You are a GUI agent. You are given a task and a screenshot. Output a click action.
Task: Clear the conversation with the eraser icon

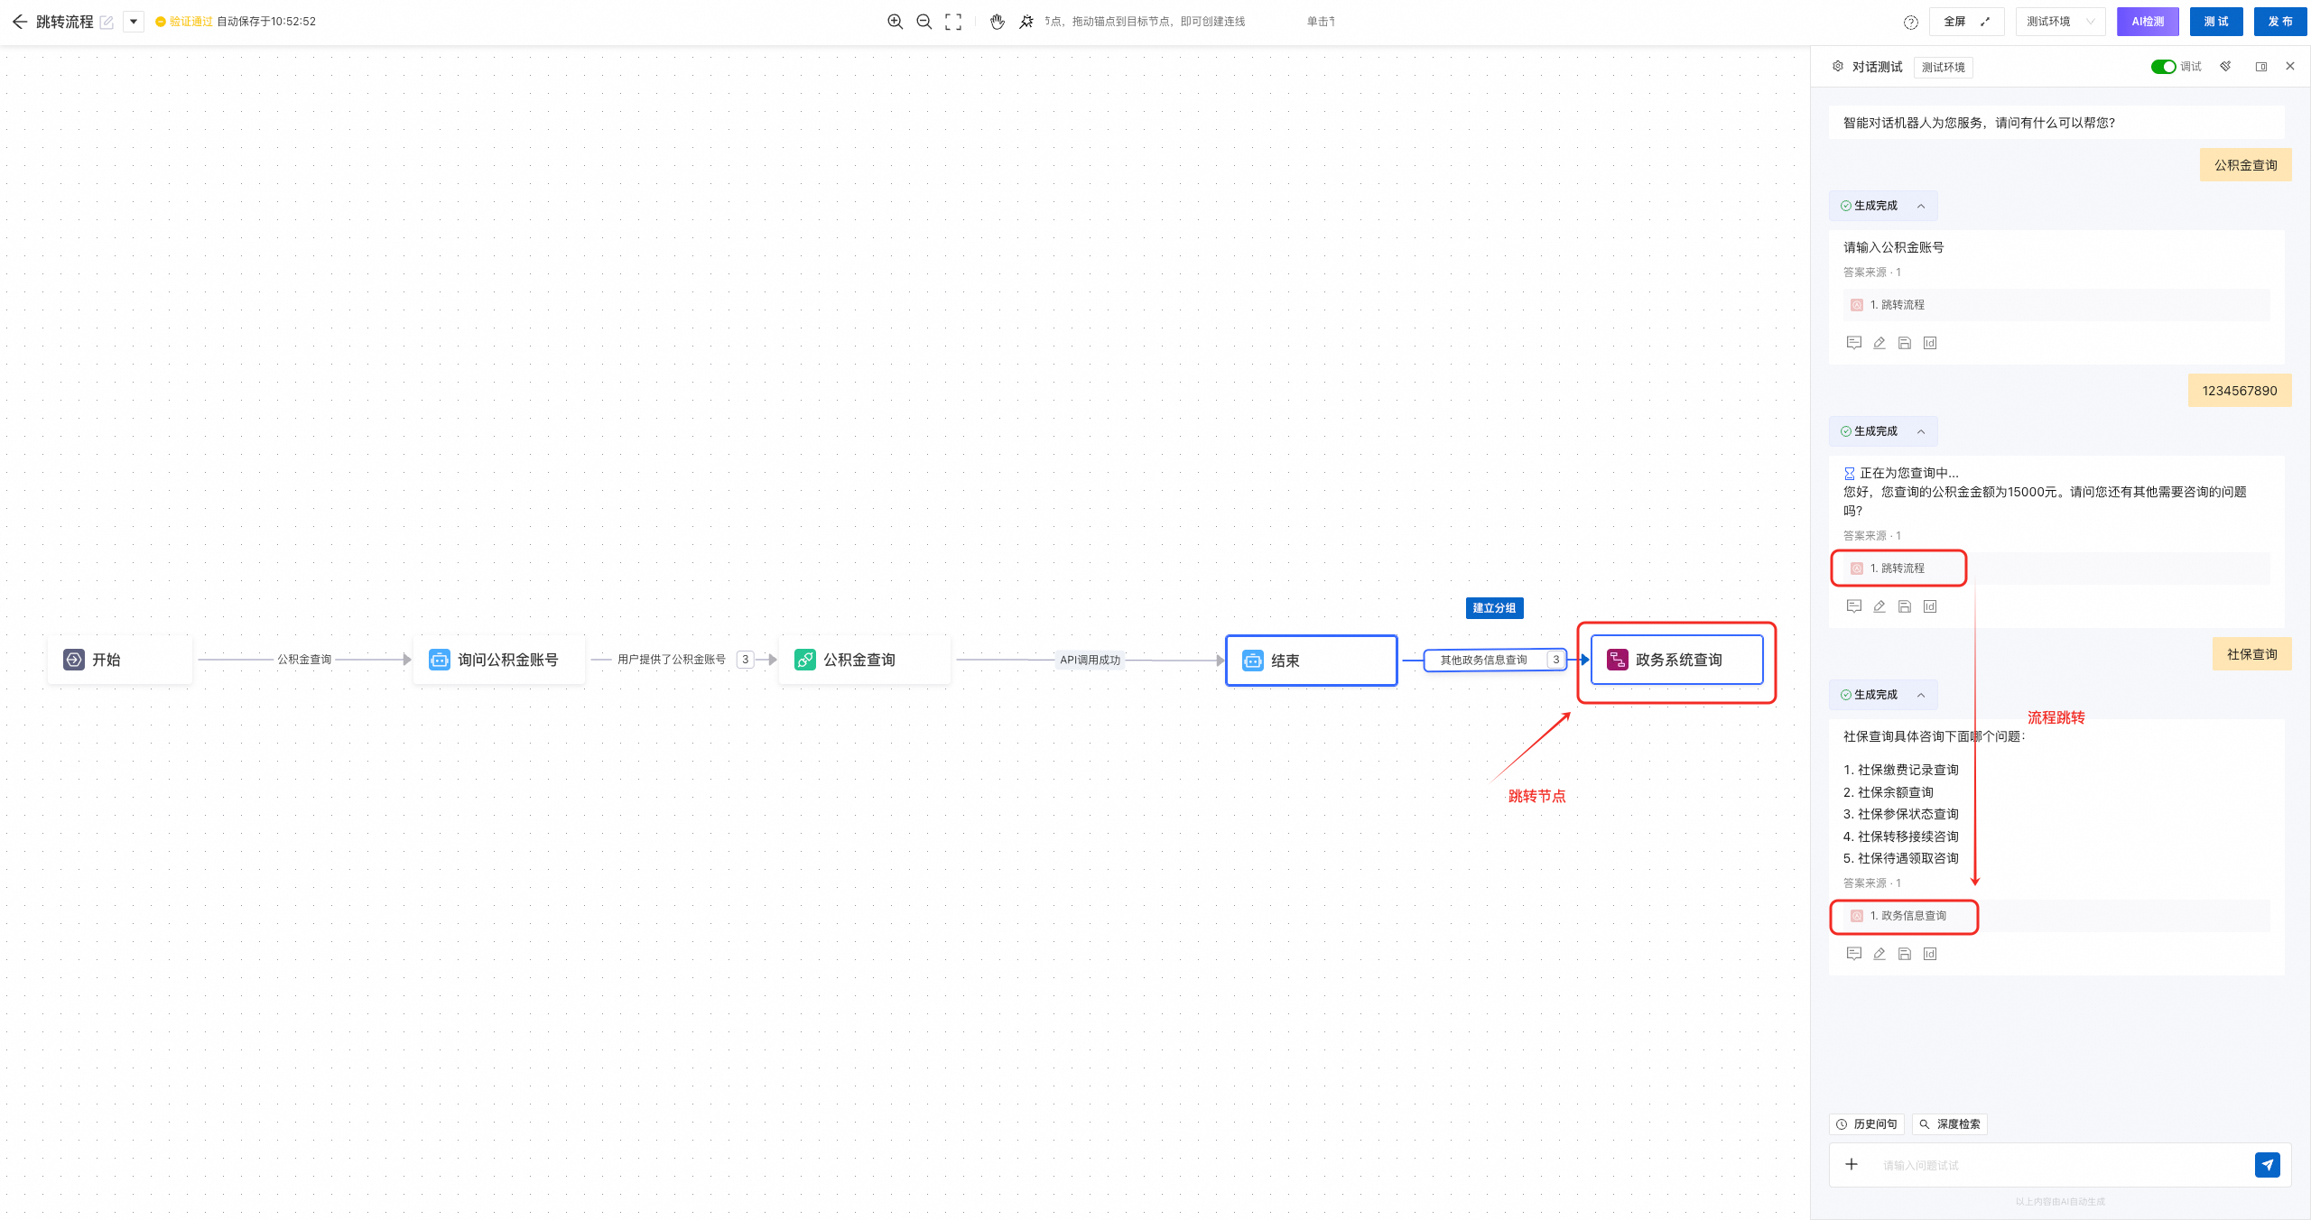(2226, 67)
